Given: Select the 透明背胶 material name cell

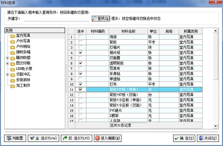Looking at the screenshot, I should (128, 63).
